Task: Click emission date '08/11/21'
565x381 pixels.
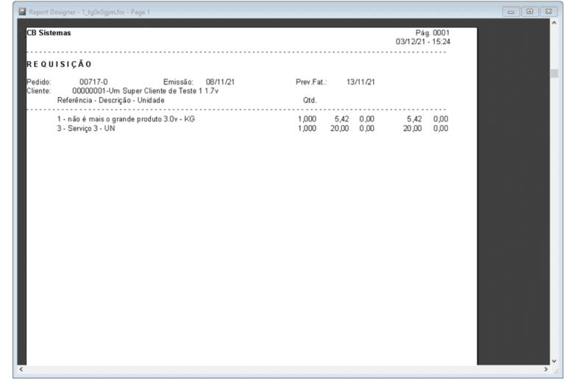Action: [x=220, y=82]
